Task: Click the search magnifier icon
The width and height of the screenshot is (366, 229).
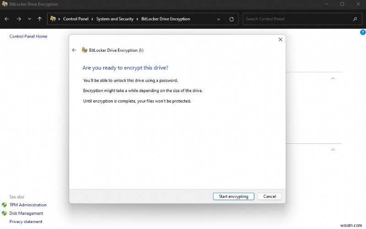Action: 355,19
